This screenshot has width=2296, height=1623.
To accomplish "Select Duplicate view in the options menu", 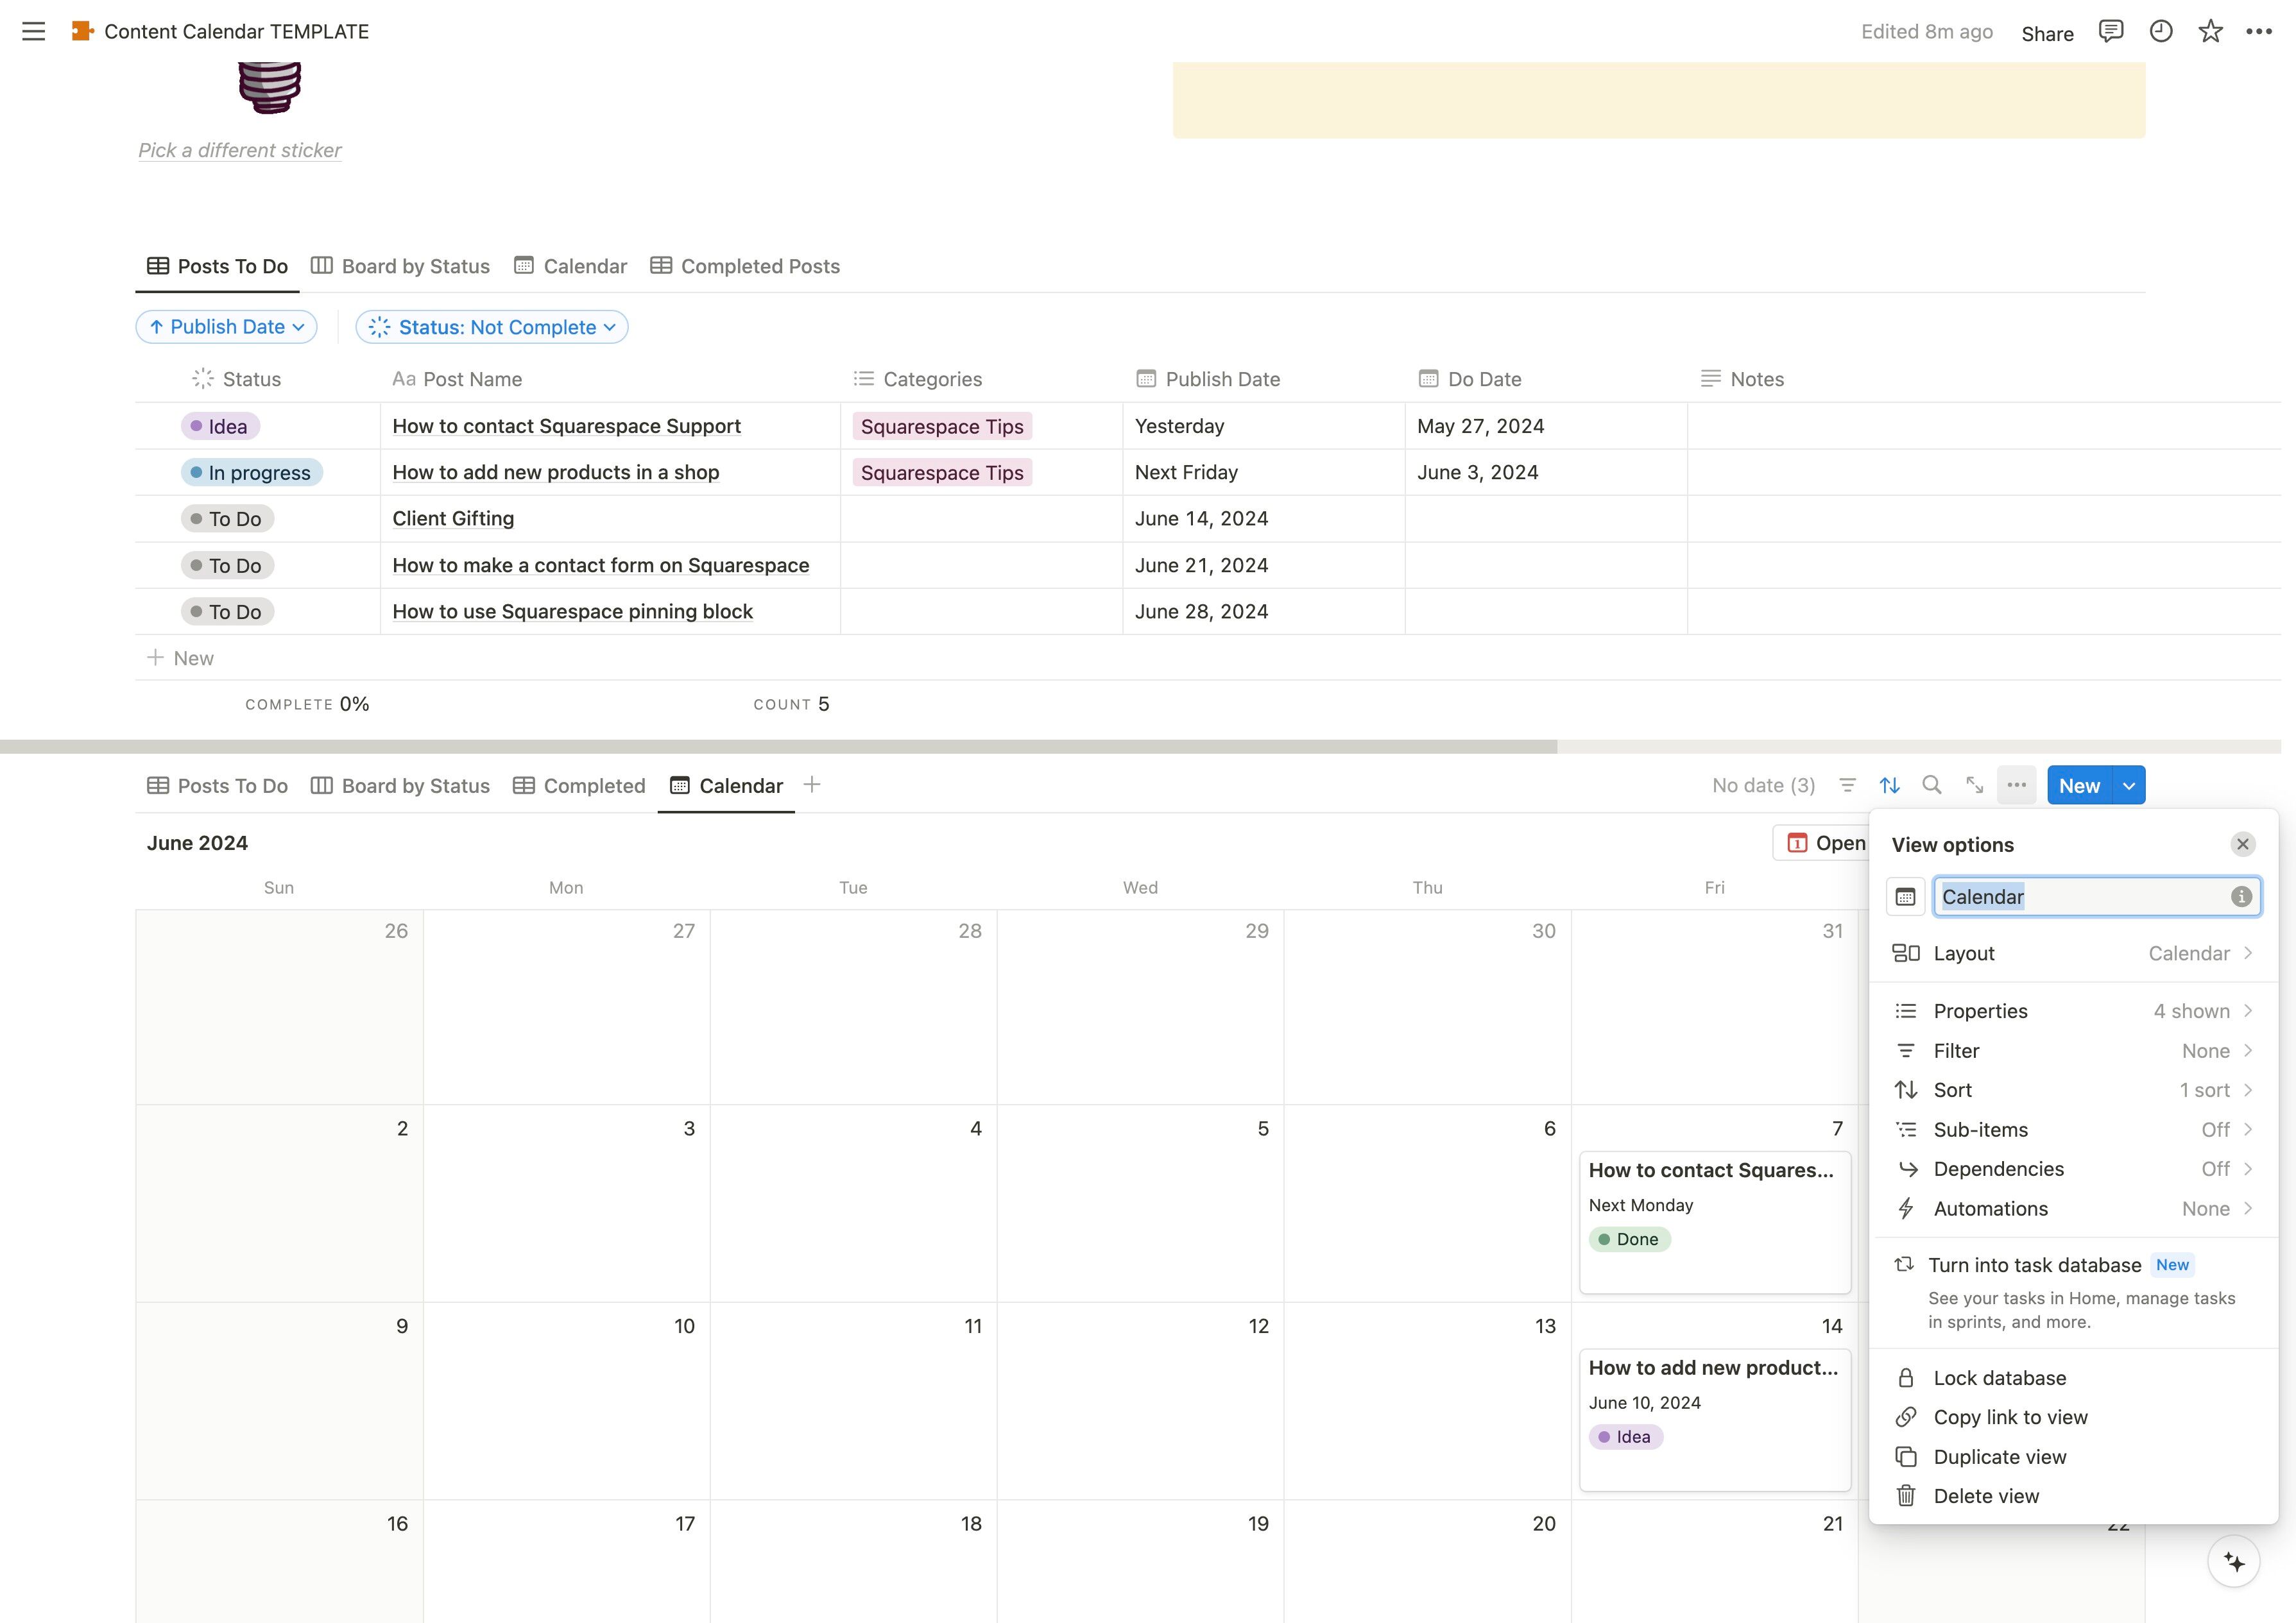I will click(1999, 1457).
